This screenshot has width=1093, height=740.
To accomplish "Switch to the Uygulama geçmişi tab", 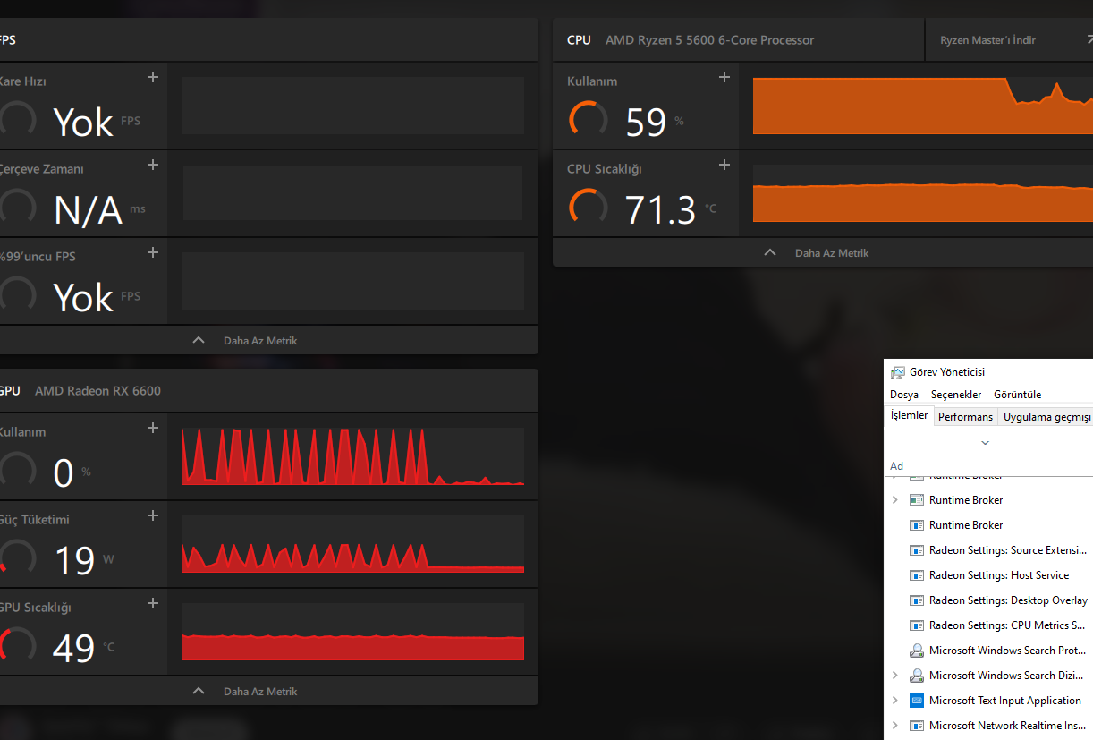I will coord(1046,417).
